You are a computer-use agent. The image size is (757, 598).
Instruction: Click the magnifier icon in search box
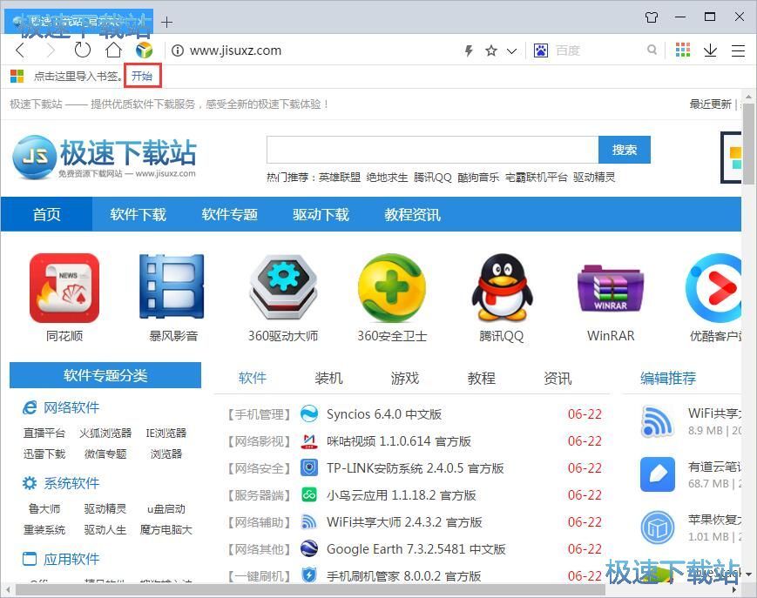[652, 50]
